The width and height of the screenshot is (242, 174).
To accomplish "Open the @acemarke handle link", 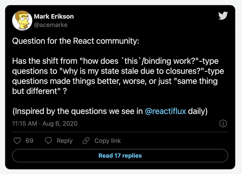I will (51, 25).
